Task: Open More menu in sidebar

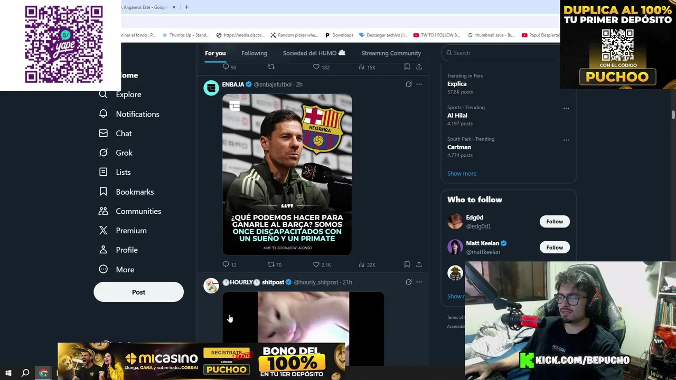Action: 117,269
